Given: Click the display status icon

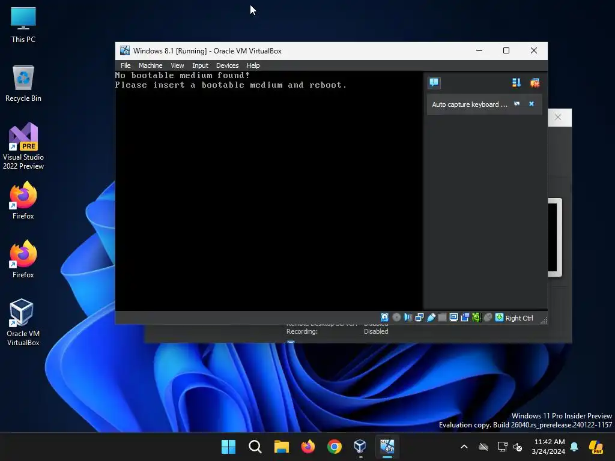Looking at the screenshot, I should (454, 318).
